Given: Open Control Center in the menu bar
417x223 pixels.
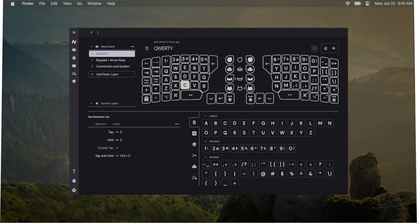Looking at the screenshot, I should tap(368, 4).
